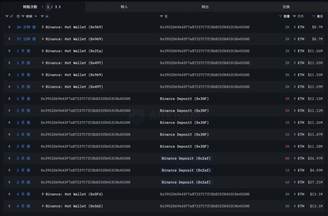Switch to the 转出 tab

pyautogui.click(x=205, y=7)
